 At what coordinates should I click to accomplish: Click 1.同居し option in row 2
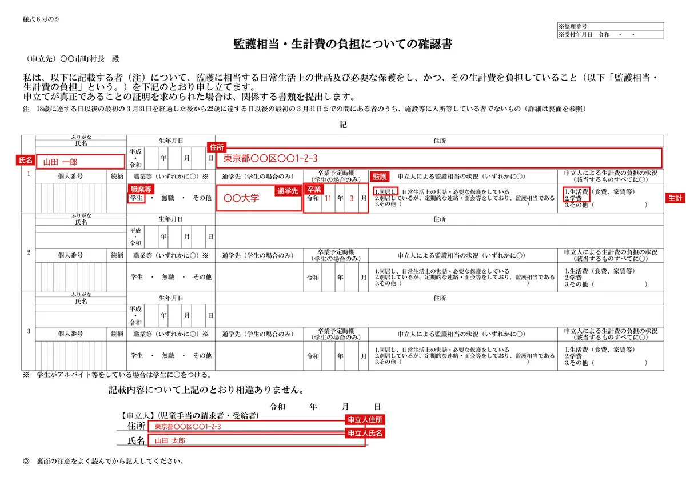pos(442,271)
